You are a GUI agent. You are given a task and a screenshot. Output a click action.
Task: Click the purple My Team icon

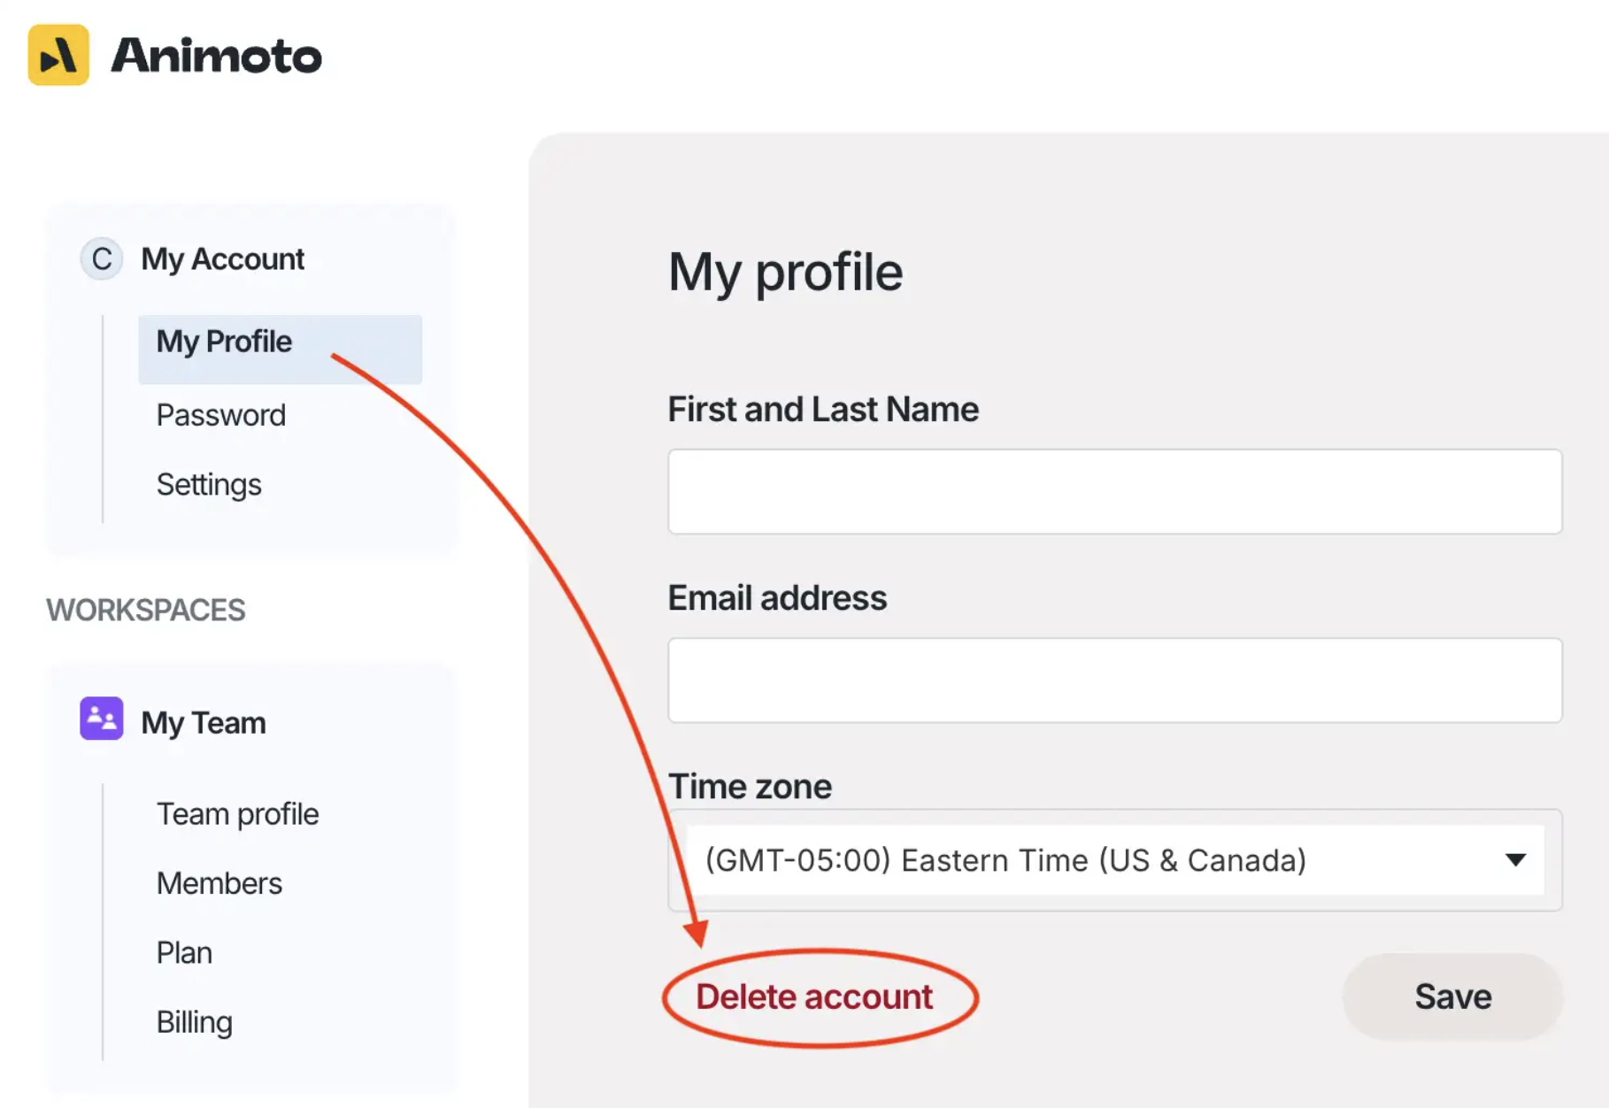pyautogui.click(x=102, y=719)
